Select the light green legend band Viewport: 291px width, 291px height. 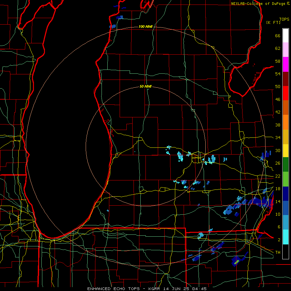pyautogui.click(x=286, y=179)
